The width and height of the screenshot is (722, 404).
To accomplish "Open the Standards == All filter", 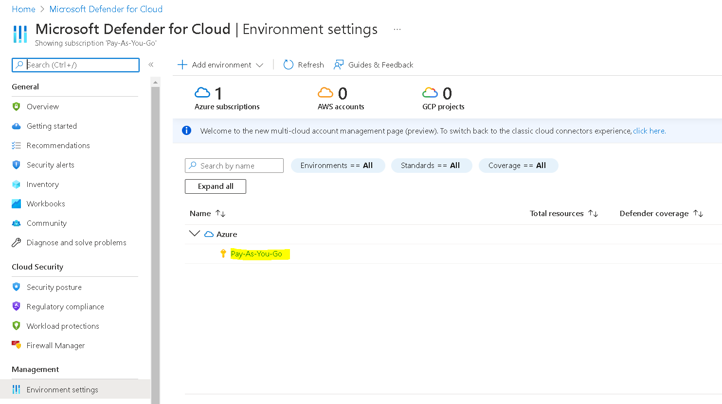I will pyautogui.click(x=431, y=166).
